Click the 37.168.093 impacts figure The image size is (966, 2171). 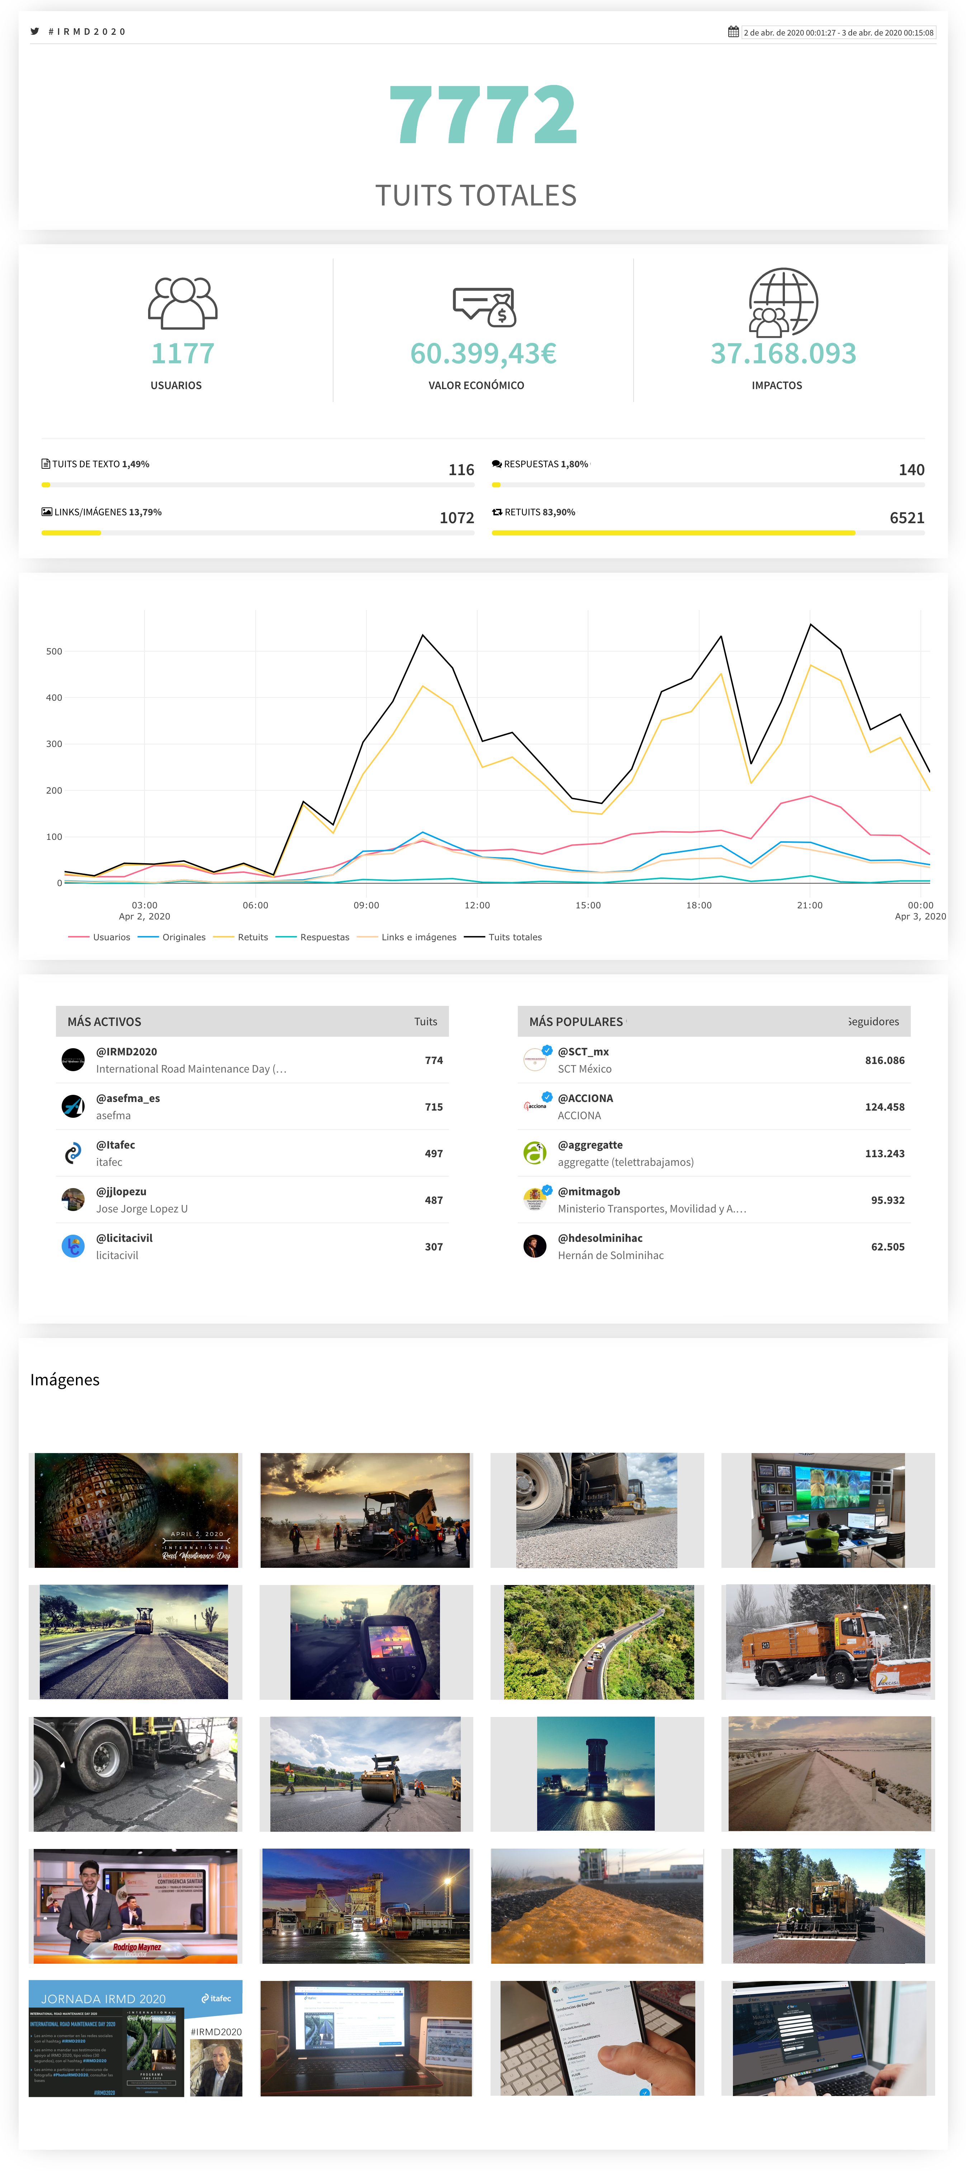click(x=783, y=354)
